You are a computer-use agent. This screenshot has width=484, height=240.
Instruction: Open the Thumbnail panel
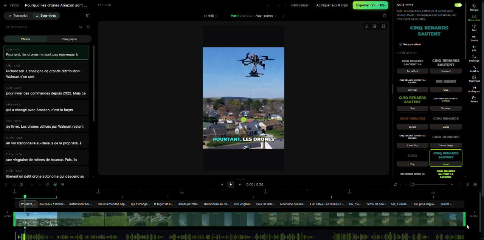(474, 79)
